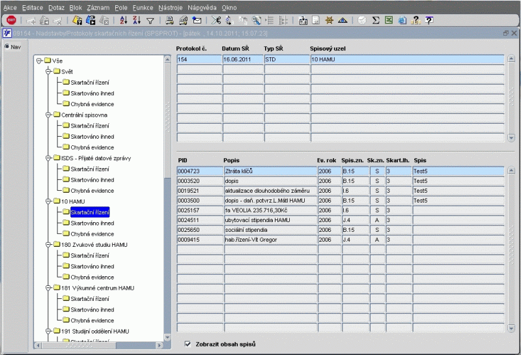
Task: Select Chybná evidence under Svět
Action: (x=92, y=104)
